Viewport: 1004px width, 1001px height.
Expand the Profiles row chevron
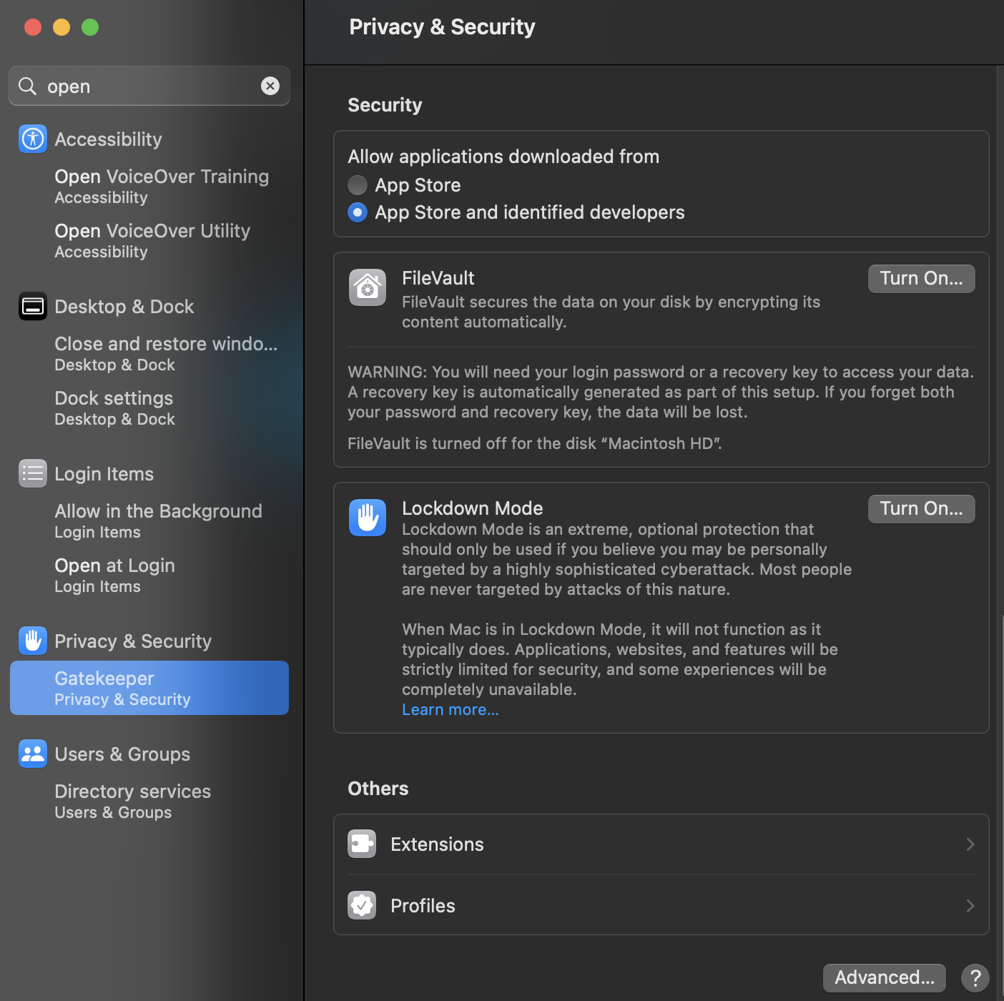(x=970, y=906)
